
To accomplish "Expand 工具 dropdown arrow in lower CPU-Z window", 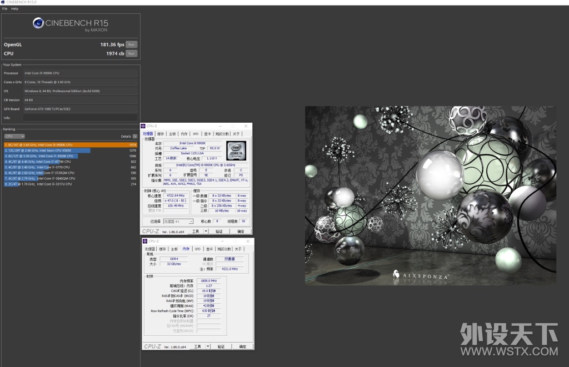I will pyautogui.click(x=208, y=346).
